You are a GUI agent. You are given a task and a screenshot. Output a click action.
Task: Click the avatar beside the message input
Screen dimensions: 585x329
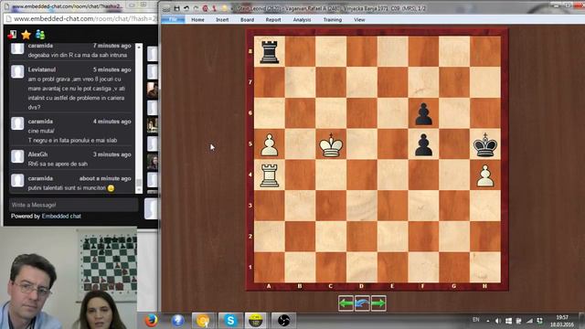(151, 208)
